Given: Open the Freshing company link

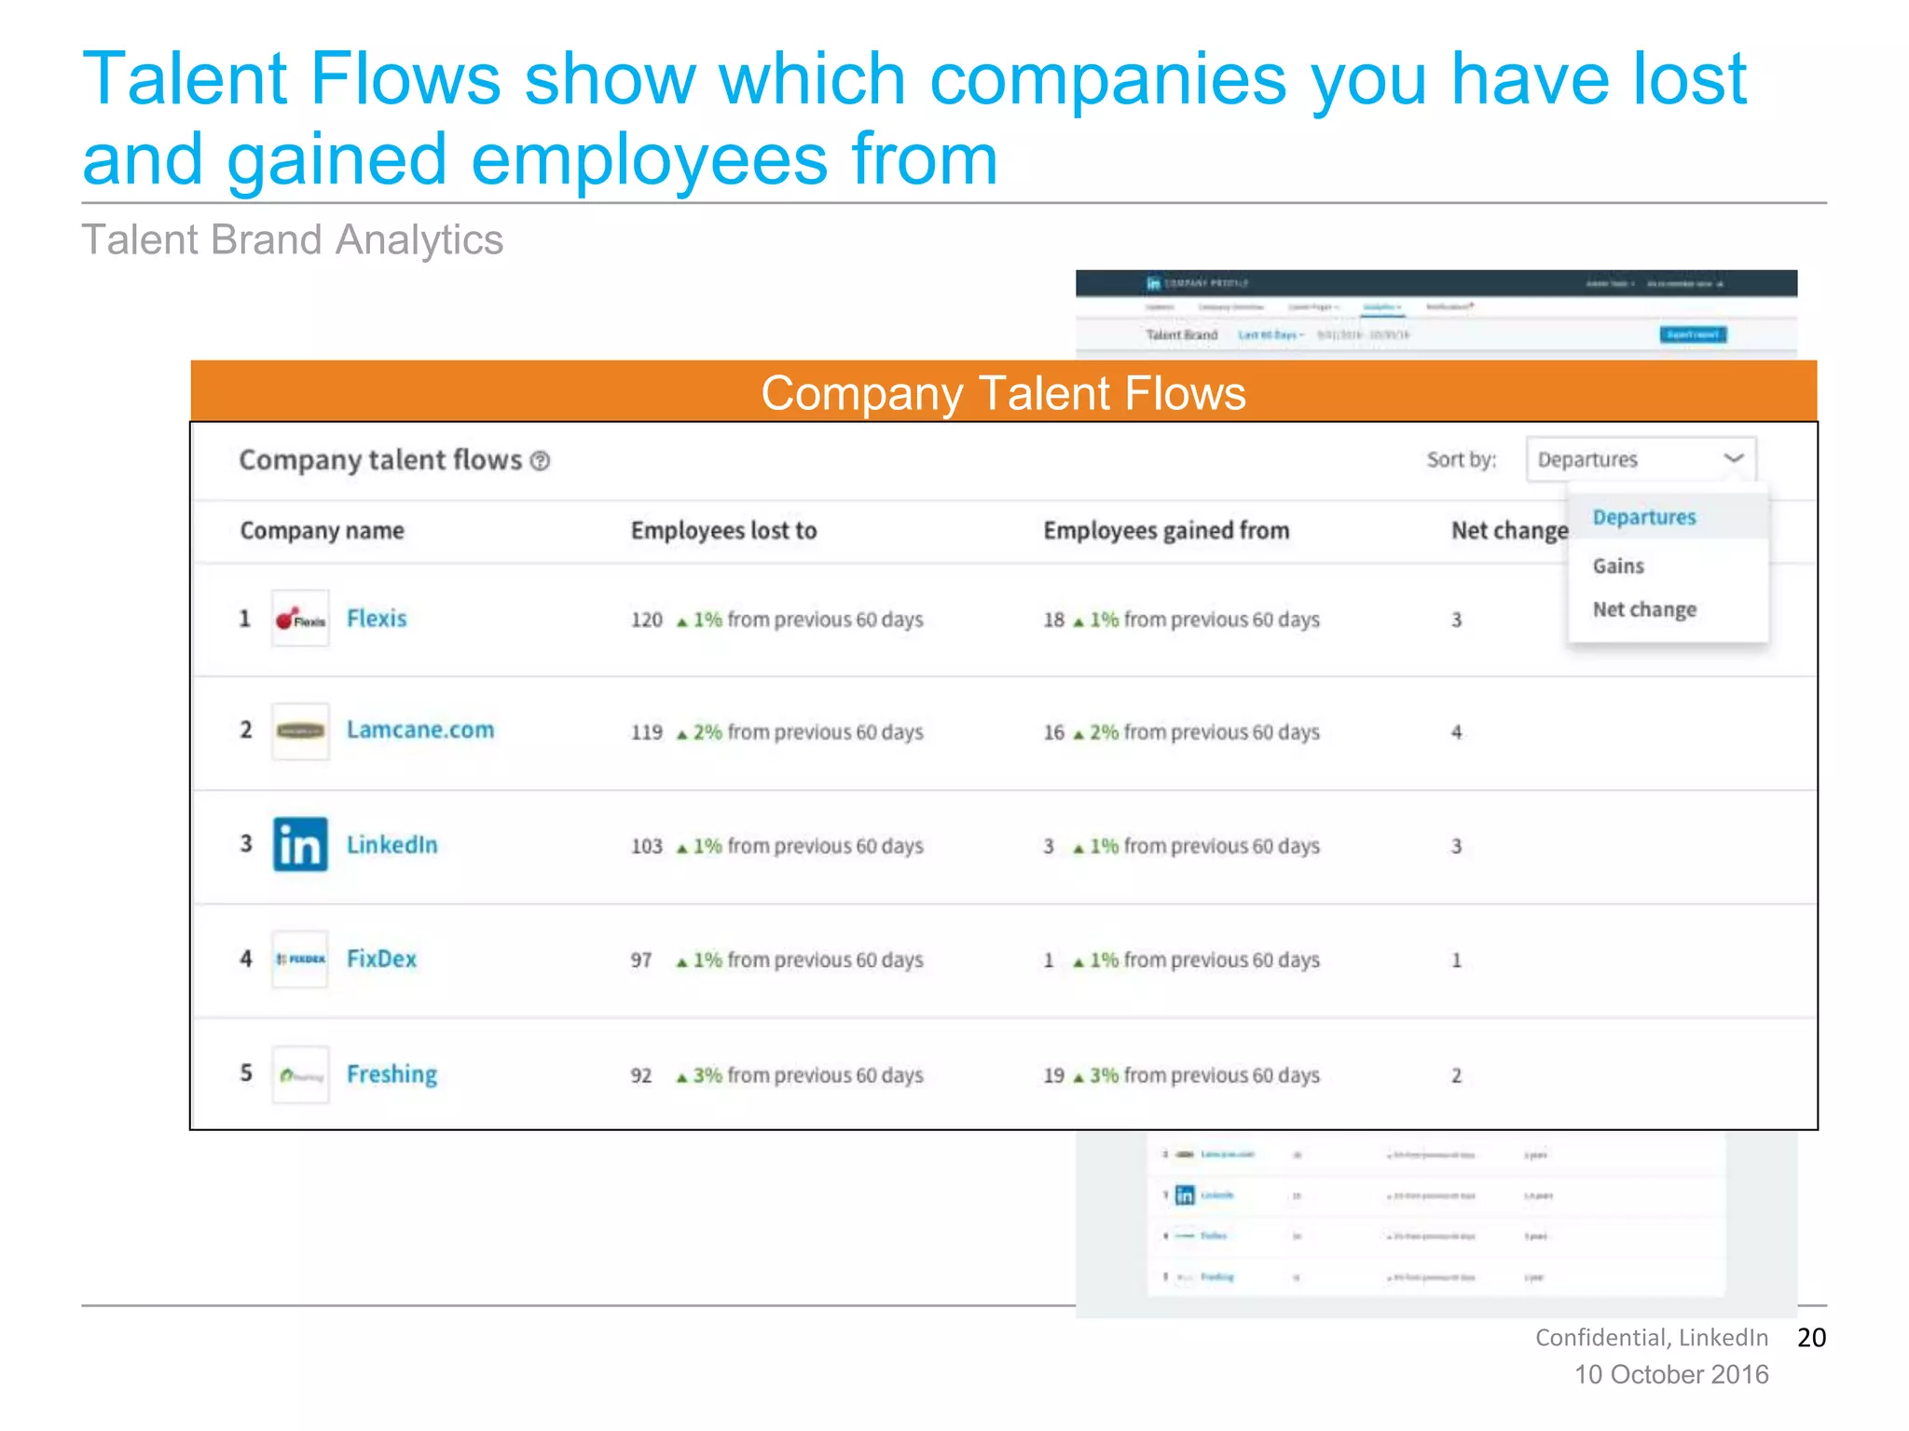Looking at the screenshot, I should tap(391, 1074).
